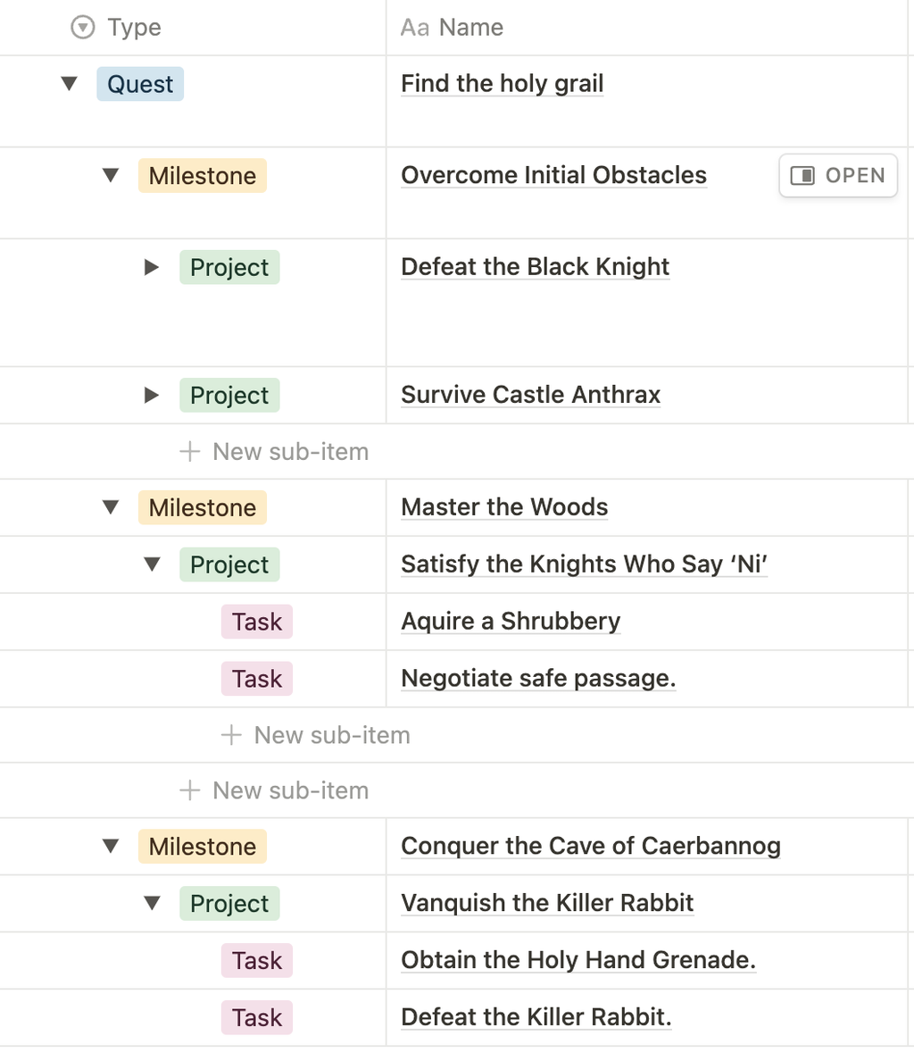Expand the Defeat the Black Knight project
The height and width of the screenshot is (1053, 914).
click(x=152, y=267)
